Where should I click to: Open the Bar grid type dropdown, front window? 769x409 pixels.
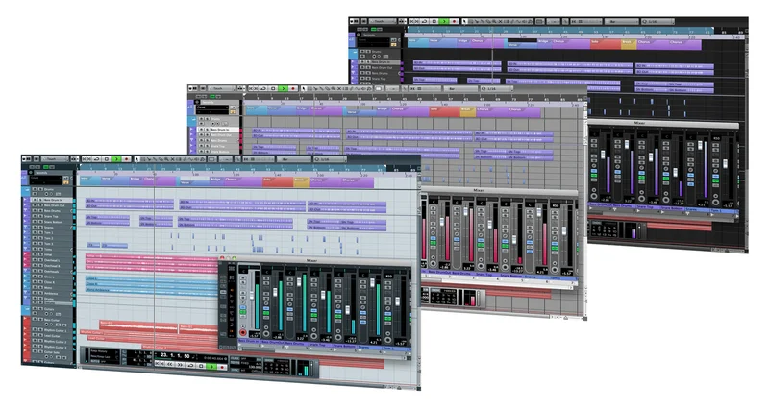click(294, 159)
